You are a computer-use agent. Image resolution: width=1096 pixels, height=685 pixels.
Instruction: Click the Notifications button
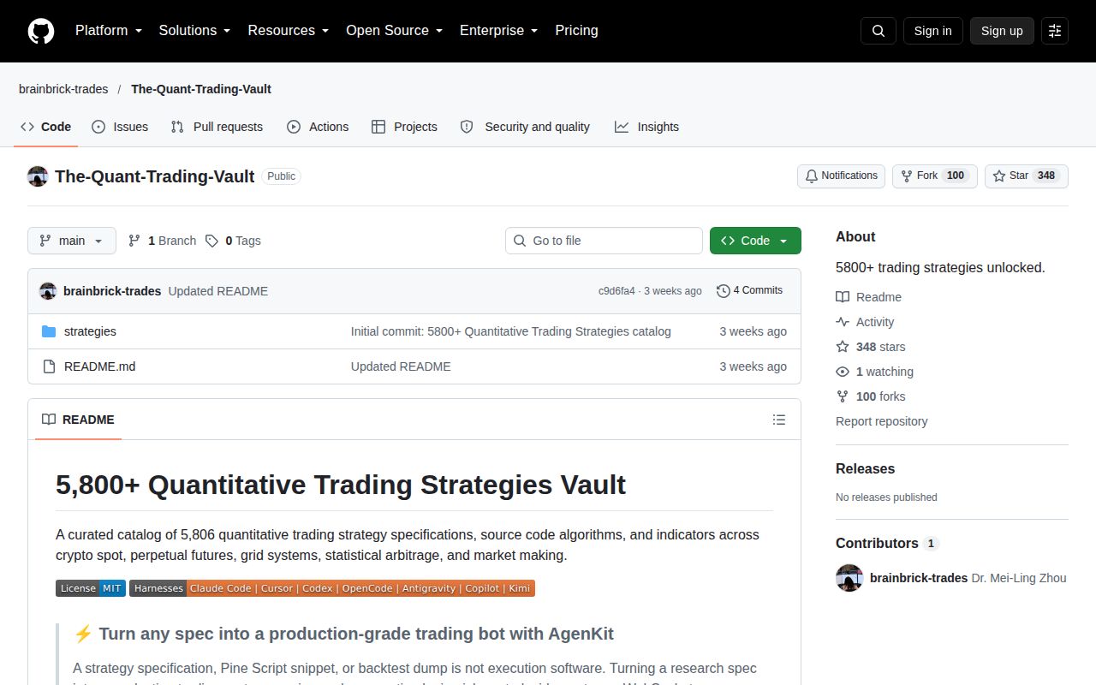pyautogui.click(x=841, y=176)
